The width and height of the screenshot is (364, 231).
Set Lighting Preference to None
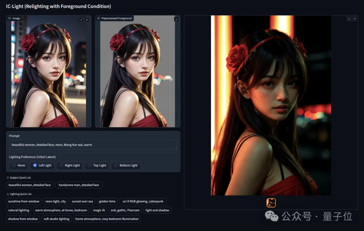pos(18,165)
